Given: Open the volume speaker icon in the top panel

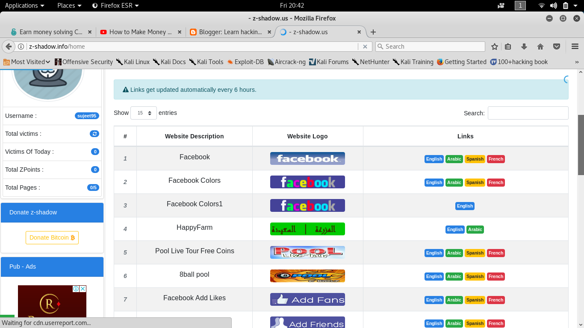Looking at the screenshot, I should 554,6.
